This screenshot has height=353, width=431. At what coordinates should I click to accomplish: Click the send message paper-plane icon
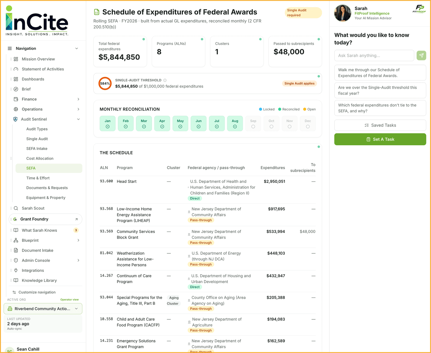coord(421,55)
